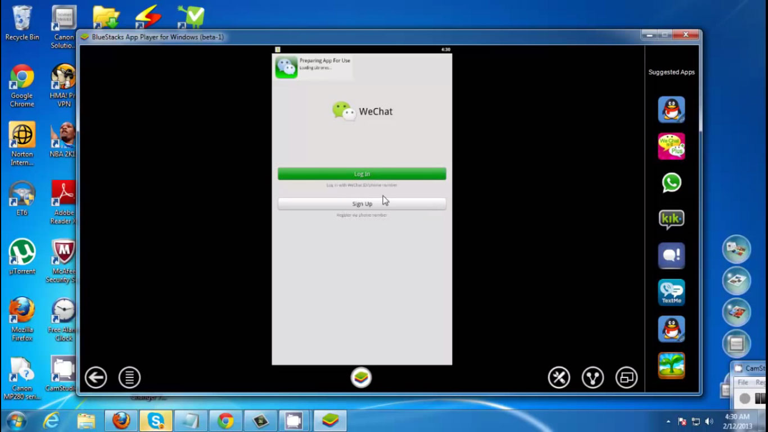Select the CamStudio desktop shortcut
The image size is (768, 432).
pos(62,373)
